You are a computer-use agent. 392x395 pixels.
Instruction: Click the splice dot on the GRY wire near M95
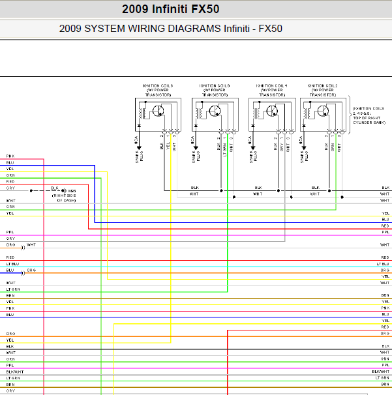click(31, 191)
